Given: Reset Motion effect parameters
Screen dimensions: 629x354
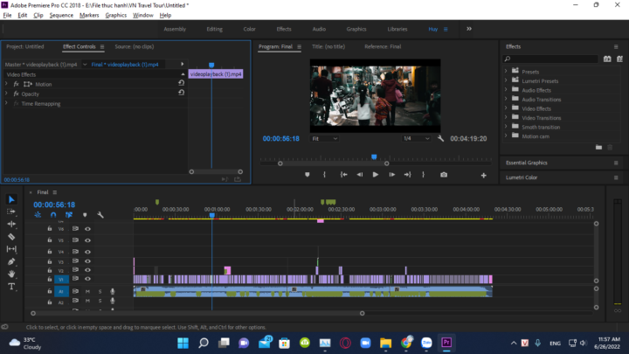Looking at the screenshot, I should (x=182, y=83).
